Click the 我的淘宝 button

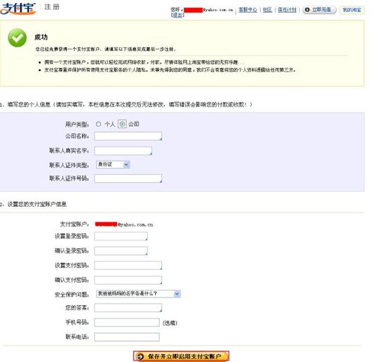point(352,10)
